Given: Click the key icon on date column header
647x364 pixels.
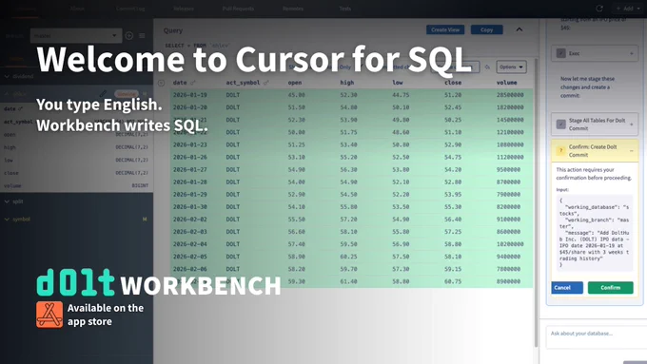Looking at the screenshot, I should click(193, 83).
